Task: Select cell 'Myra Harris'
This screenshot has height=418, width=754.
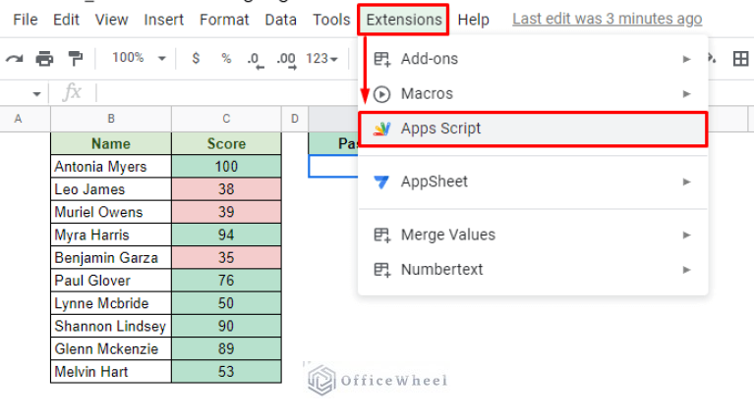Action: (x=111, y=235)
